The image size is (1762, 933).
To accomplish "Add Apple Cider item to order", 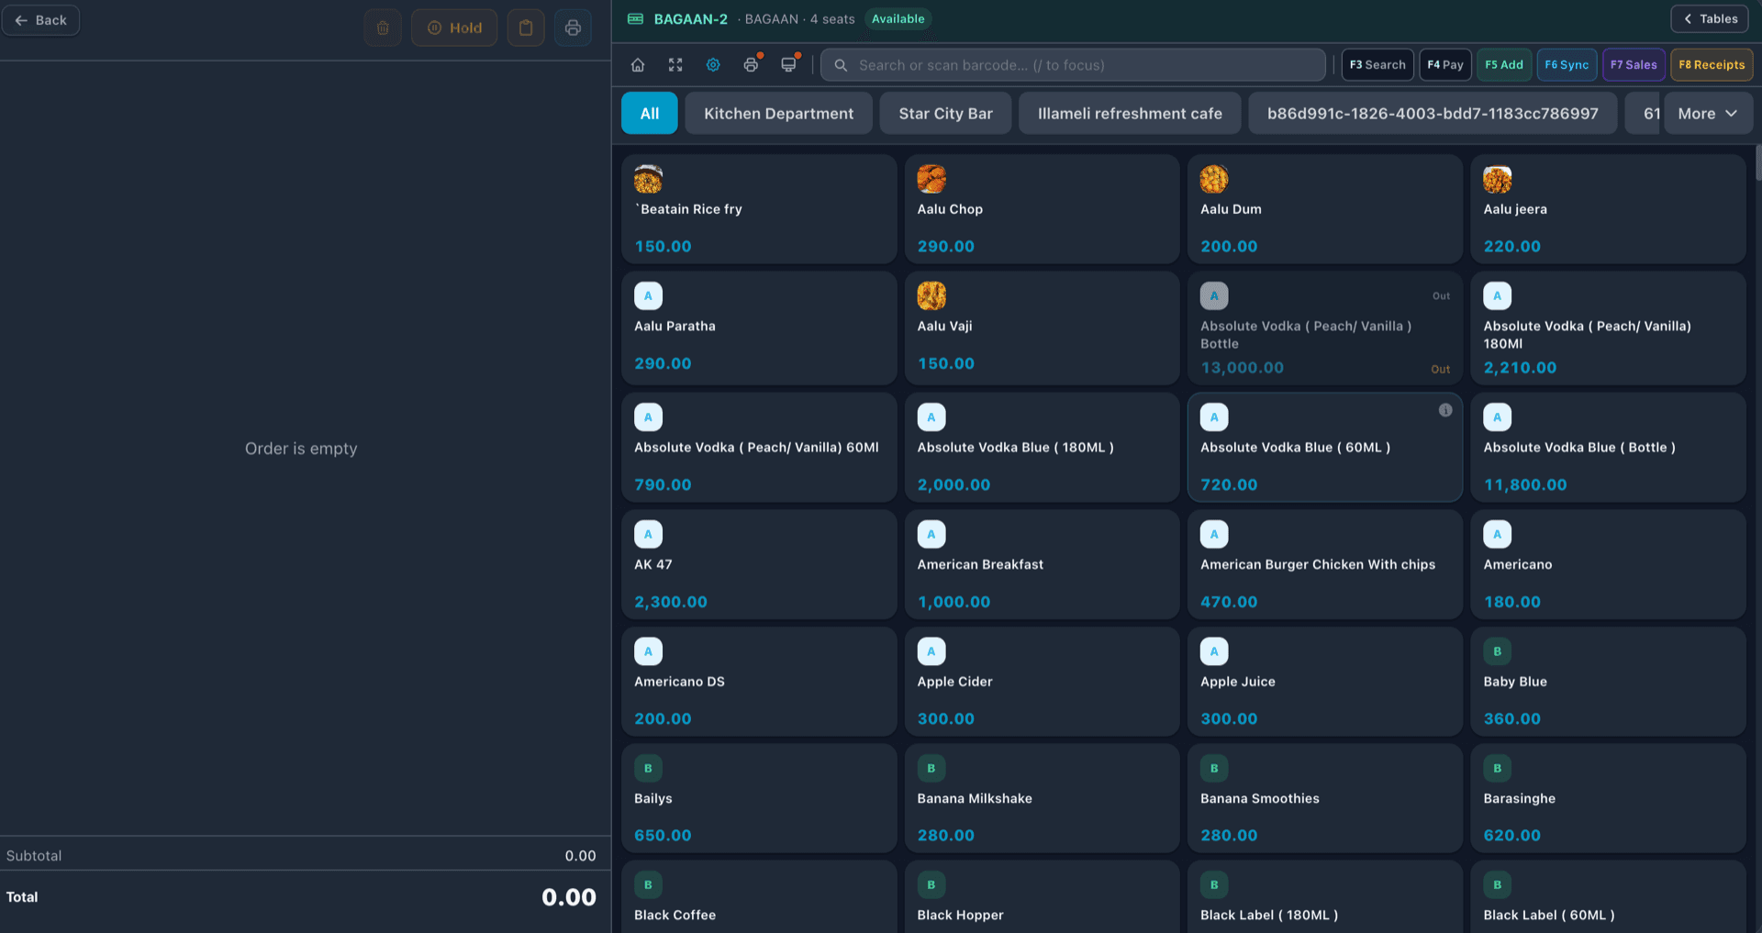I will (x=1042, y=682).
